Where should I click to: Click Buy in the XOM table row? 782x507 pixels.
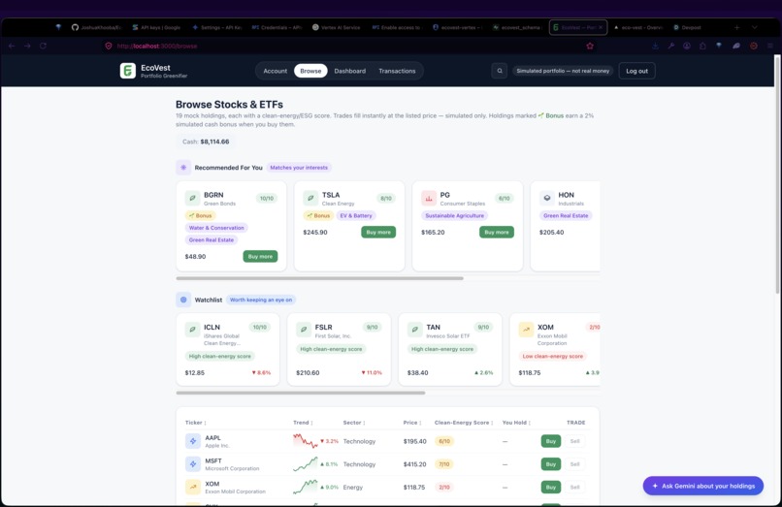[x=550, y=487]
